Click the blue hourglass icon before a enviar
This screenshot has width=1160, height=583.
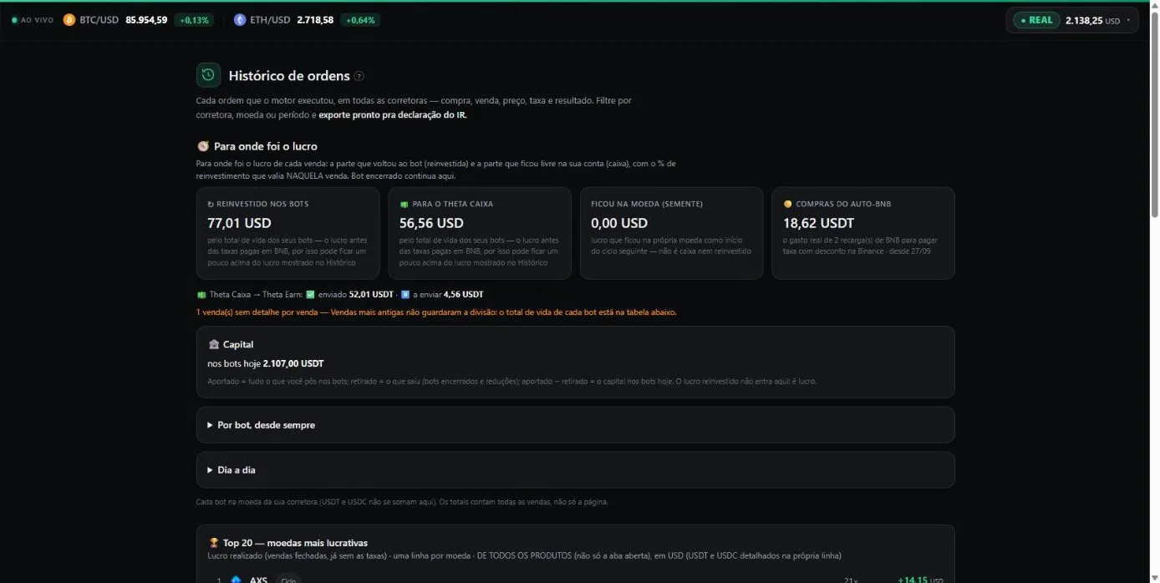(405, 294)
